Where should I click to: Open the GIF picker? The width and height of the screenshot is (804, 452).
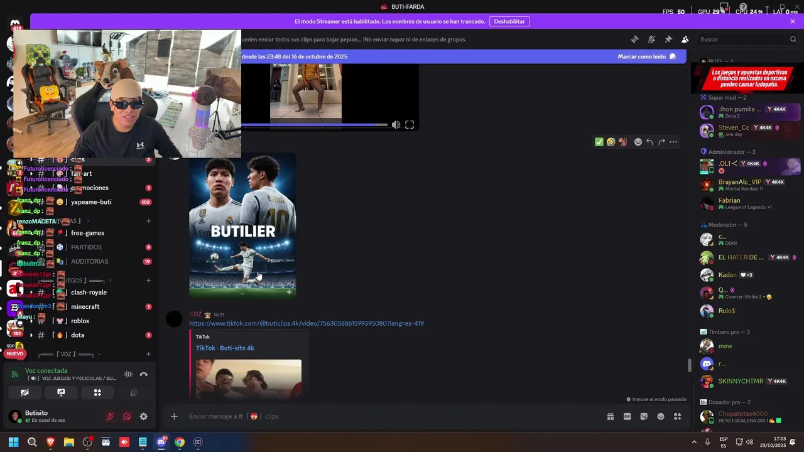[627, 416]
